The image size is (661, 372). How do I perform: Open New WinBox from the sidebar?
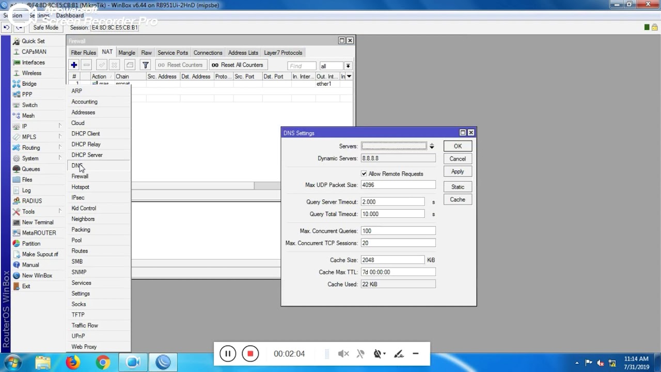coord(37,276)
